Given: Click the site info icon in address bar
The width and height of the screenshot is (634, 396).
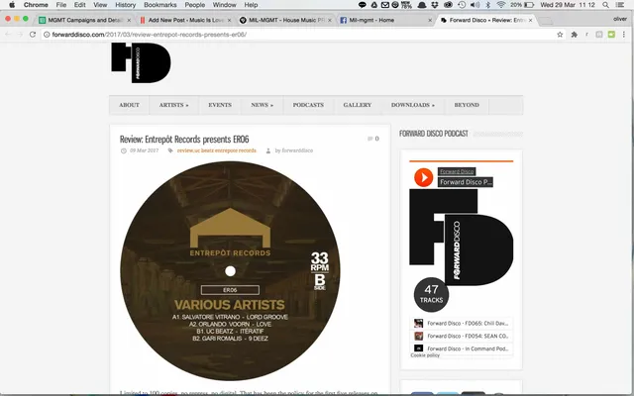Looking at the screenshot, I should (47, 35).
